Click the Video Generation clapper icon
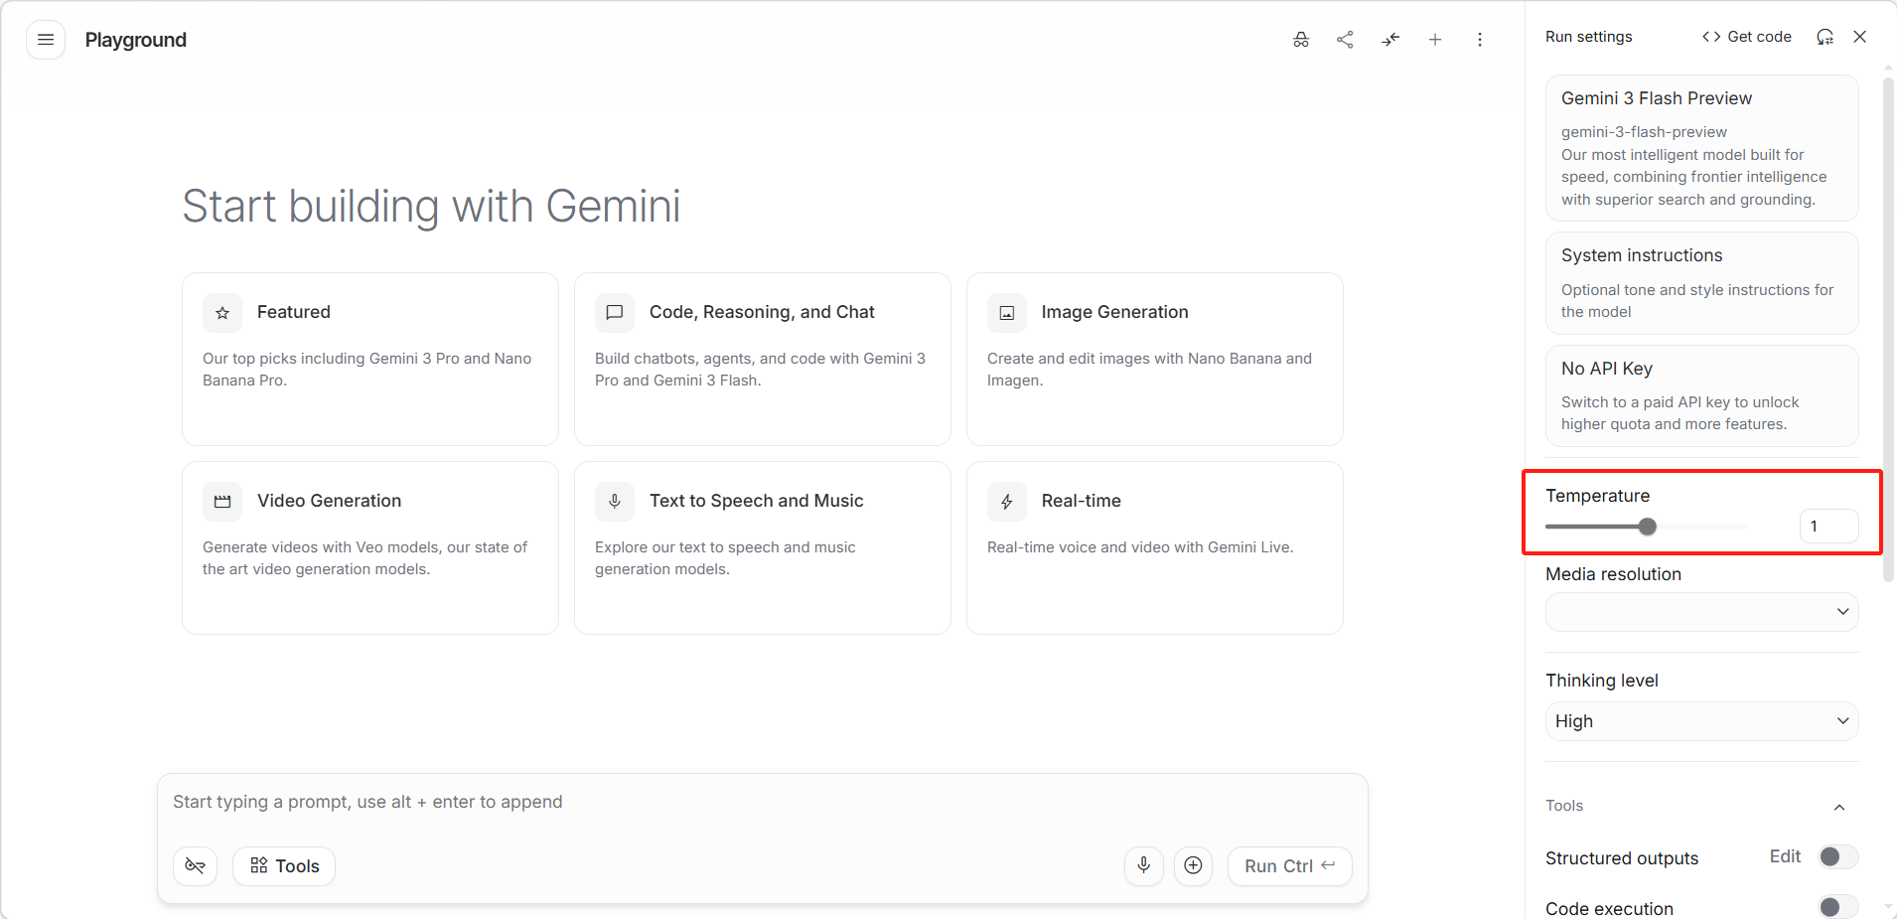Viewport: 1897px width, 919px height. point(222,502)
